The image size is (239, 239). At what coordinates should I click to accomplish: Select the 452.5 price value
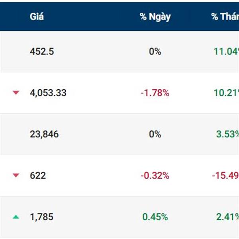click(42, 51)
